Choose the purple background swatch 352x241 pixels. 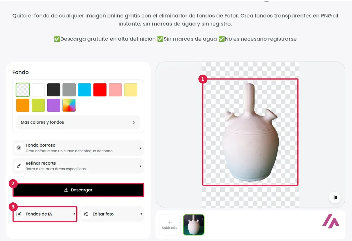[54, 105]
